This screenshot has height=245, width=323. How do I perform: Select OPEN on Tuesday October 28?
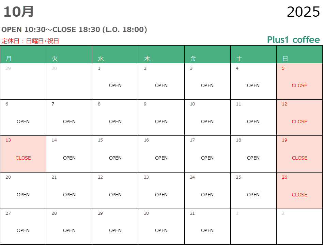click(x=69, y=230)
